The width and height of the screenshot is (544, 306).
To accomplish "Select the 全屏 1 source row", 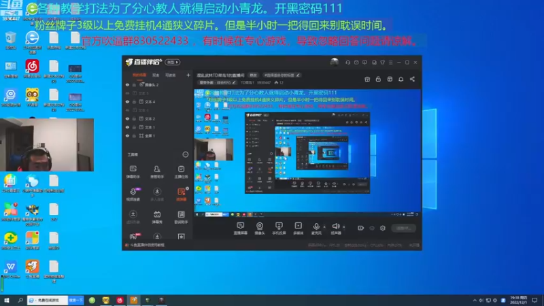I will click(x=158, y=136).
